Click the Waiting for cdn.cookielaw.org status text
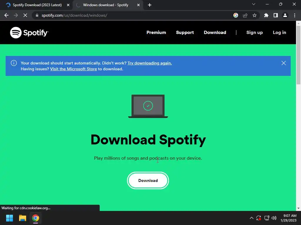The width and height of the screenshot is (301, 225). pyautogui.click(x=26, y=208)
